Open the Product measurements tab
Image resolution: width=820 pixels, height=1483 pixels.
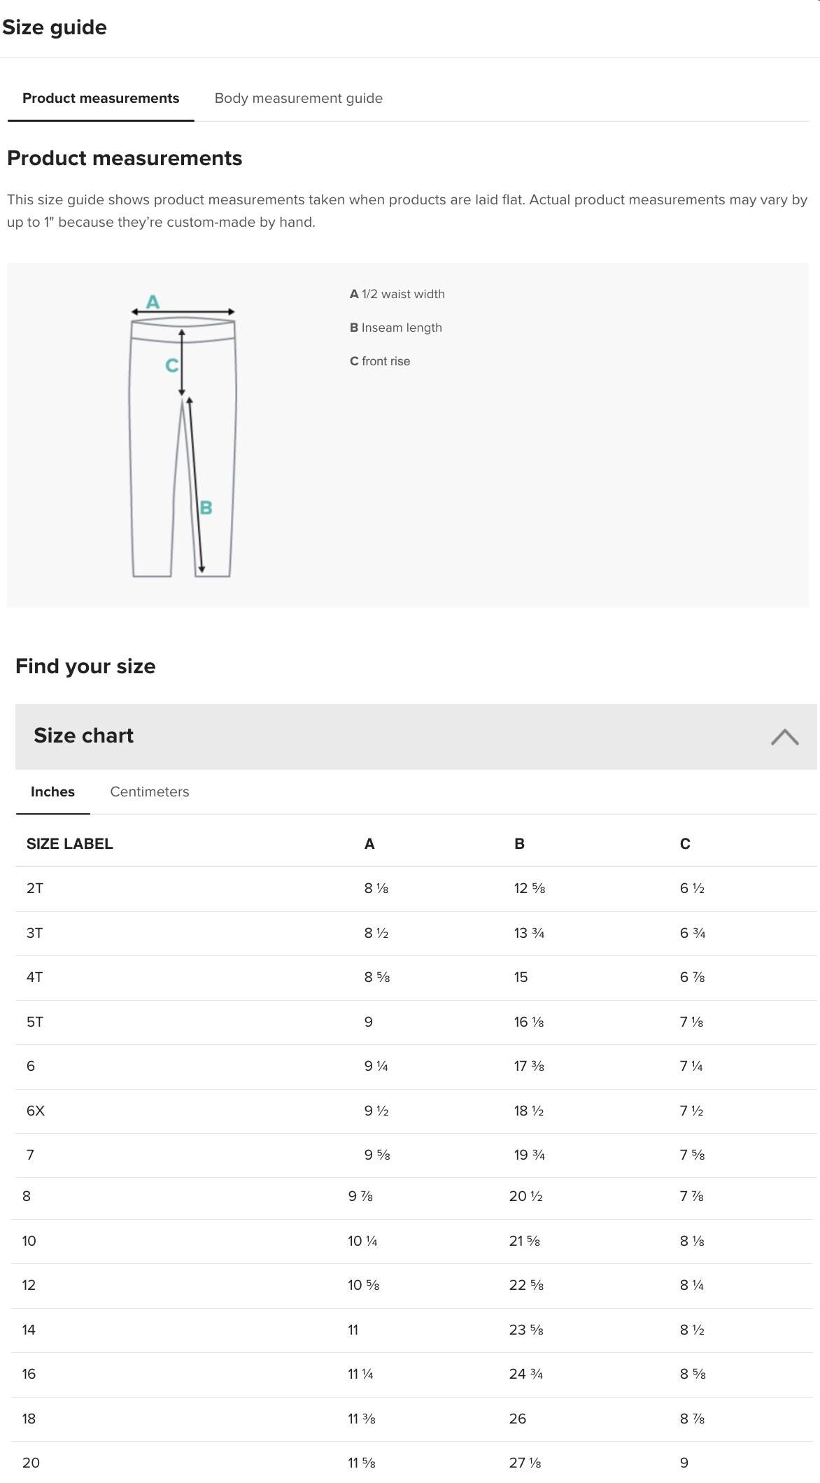[101, 98]
